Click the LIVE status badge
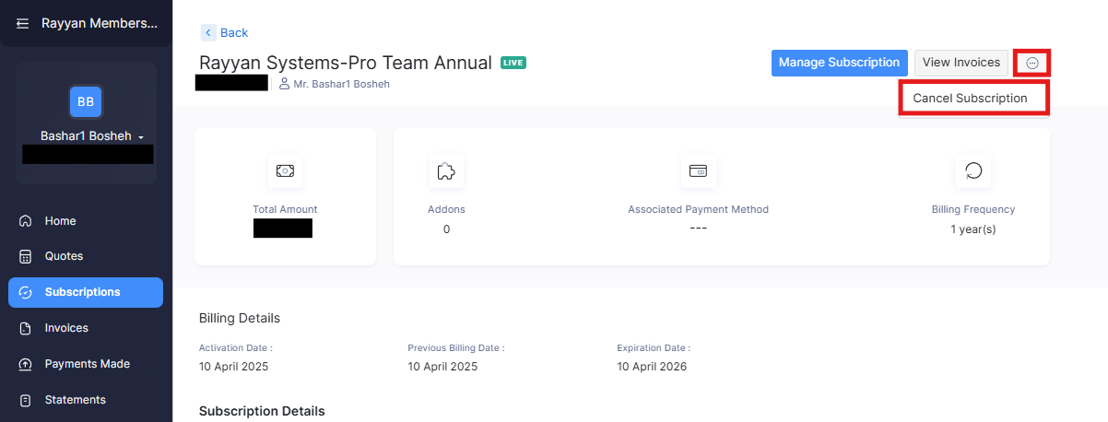Viewport: 1108px width, 422px height. (513, 63)
